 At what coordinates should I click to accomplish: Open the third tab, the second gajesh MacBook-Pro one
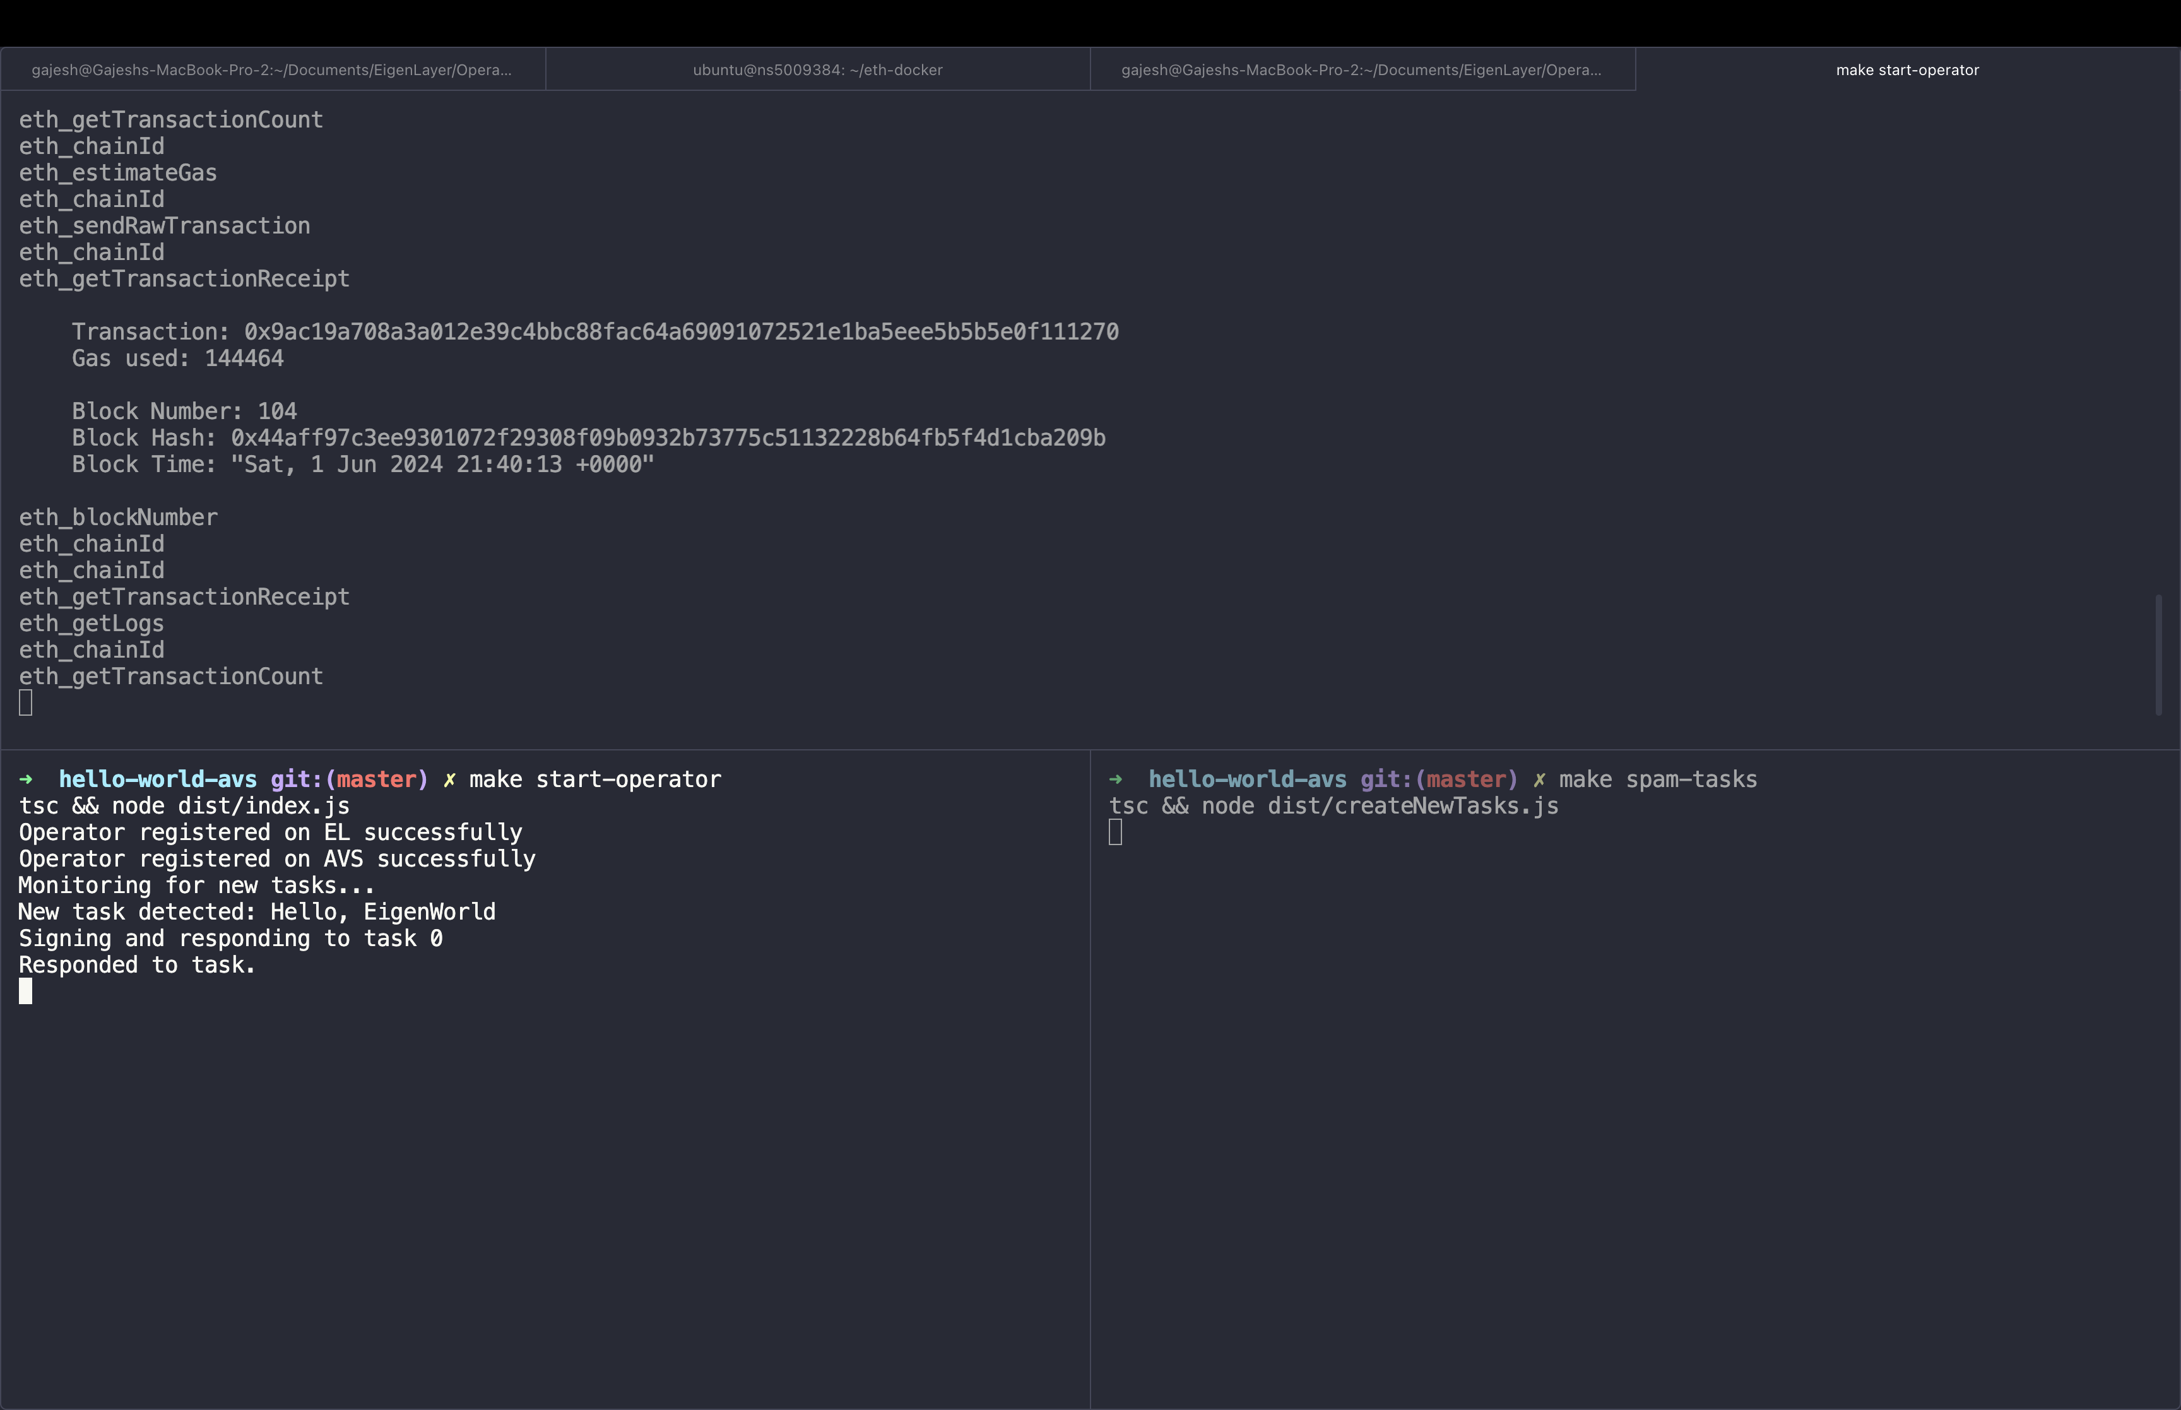[x=1361, y=69]
